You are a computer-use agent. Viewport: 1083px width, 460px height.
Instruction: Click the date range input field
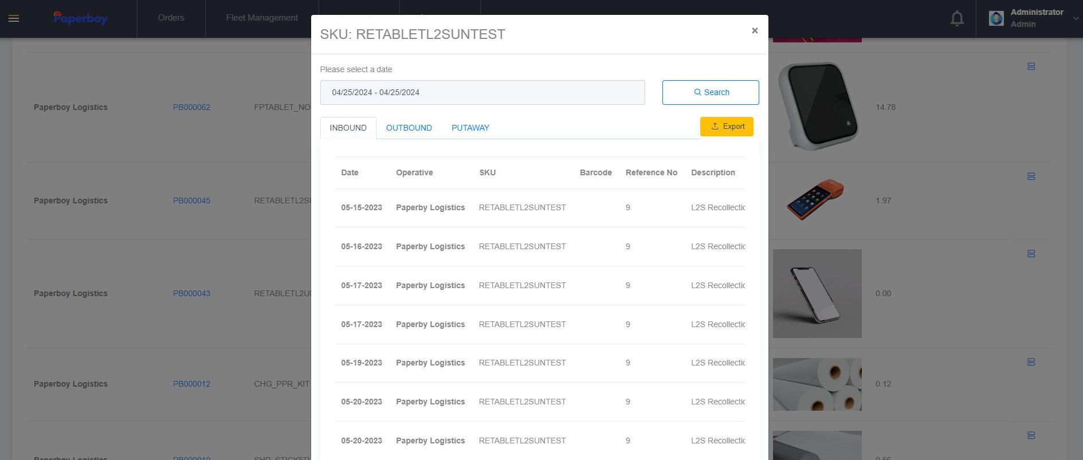tap(482, 92)
